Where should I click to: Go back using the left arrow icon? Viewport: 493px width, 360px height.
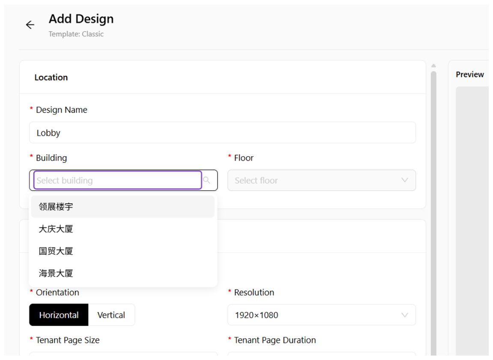tap(30, 24)
